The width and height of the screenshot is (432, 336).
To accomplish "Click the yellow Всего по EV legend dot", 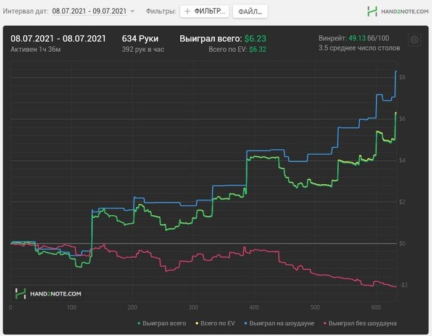I will click(197, 323).
